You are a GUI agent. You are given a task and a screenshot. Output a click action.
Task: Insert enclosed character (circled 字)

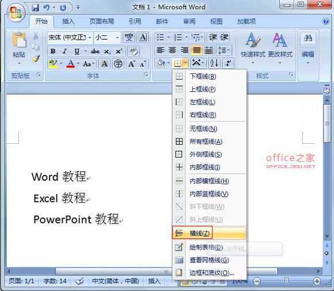118,64
